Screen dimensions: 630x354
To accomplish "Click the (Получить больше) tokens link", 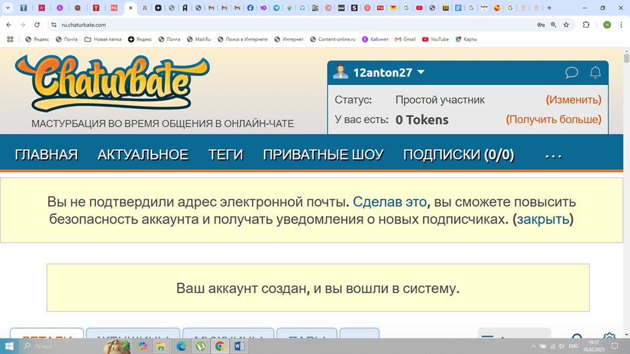I will (x=553, y=119).
